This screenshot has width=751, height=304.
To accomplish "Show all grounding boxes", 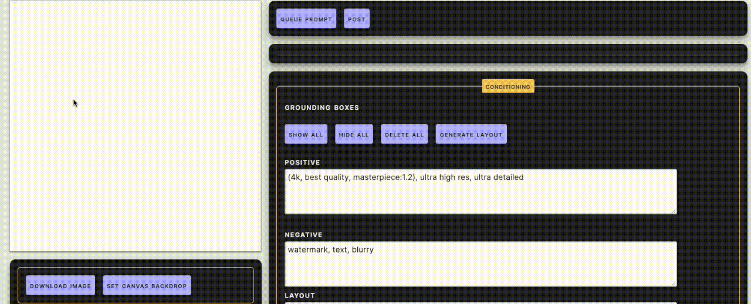I will [306, 134].
